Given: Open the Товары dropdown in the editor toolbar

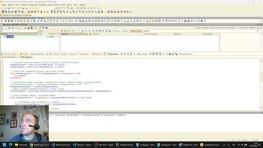Looking at the screenshot, I should coord(56,54).
